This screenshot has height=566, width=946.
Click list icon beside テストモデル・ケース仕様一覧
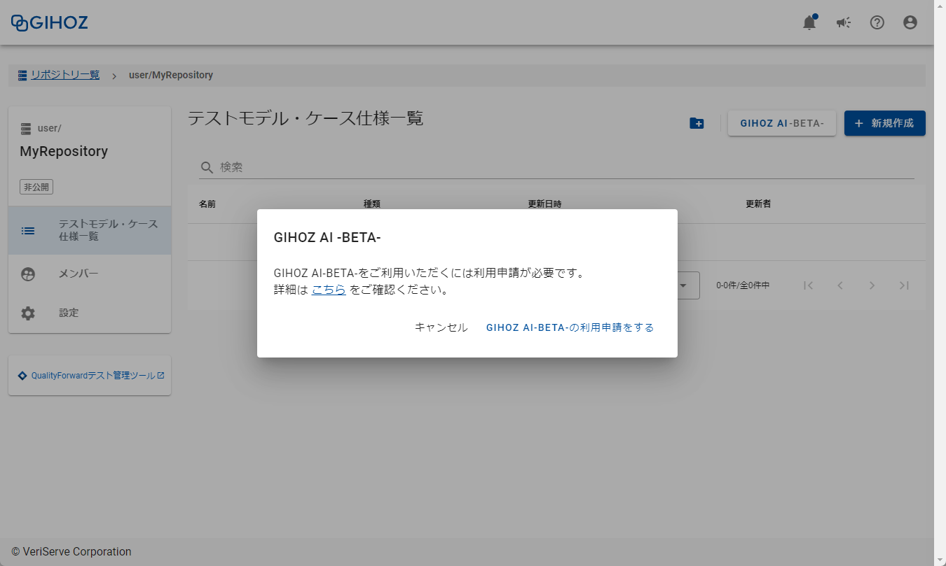tap(28, 230)
